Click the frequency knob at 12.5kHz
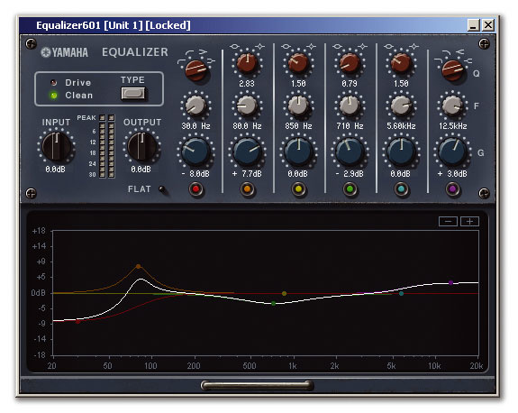The height and width of the screenshot is (413, 518). pos(452,106)
